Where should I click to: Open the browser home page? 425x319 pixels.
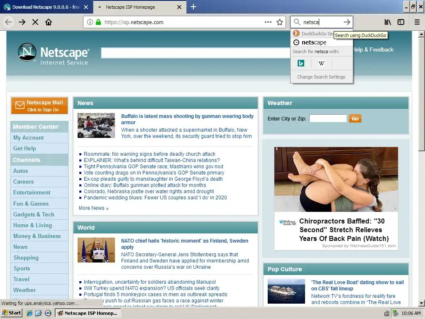pyautogui.click(x=49, y=22)
